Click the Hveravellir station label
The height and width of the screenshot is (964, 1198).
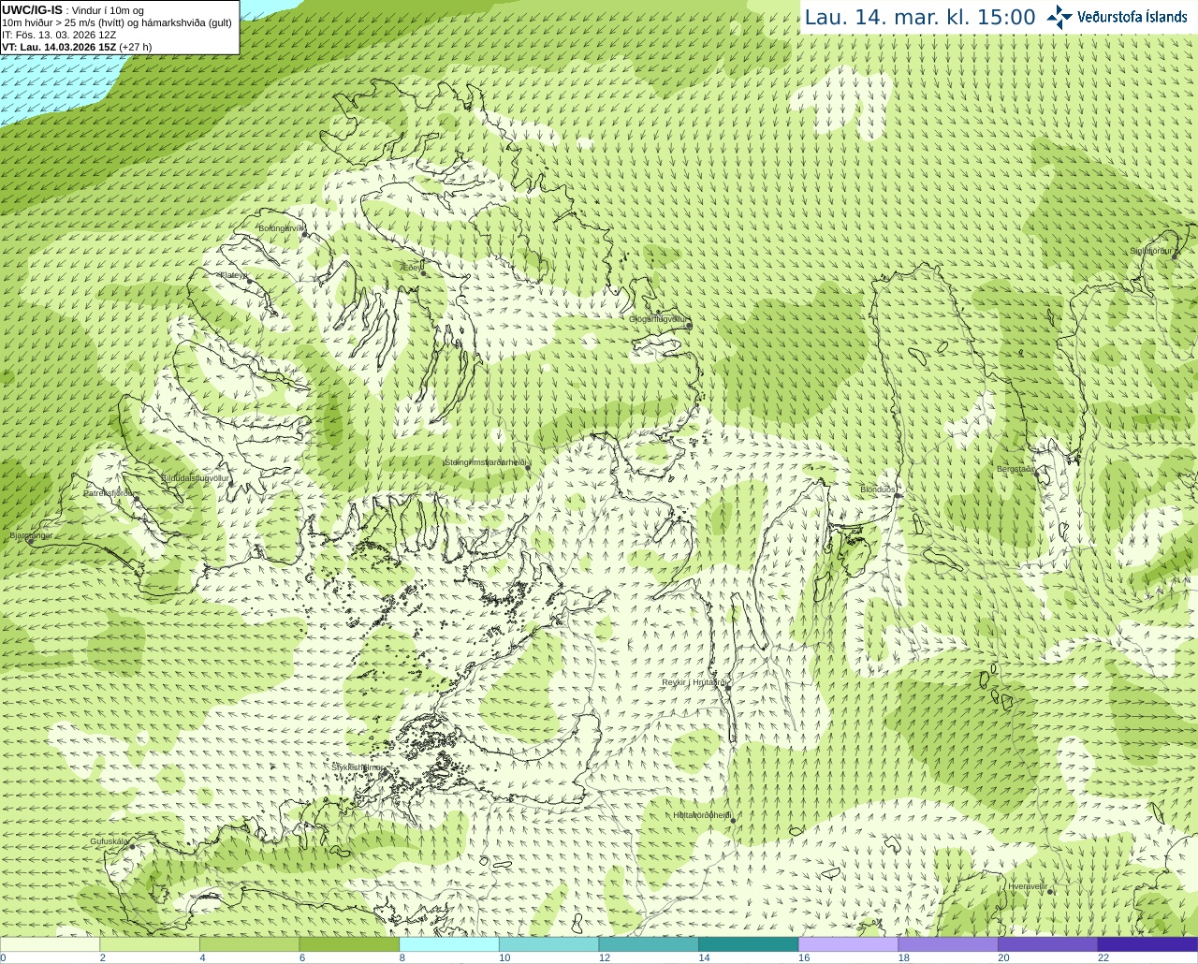1028,886
